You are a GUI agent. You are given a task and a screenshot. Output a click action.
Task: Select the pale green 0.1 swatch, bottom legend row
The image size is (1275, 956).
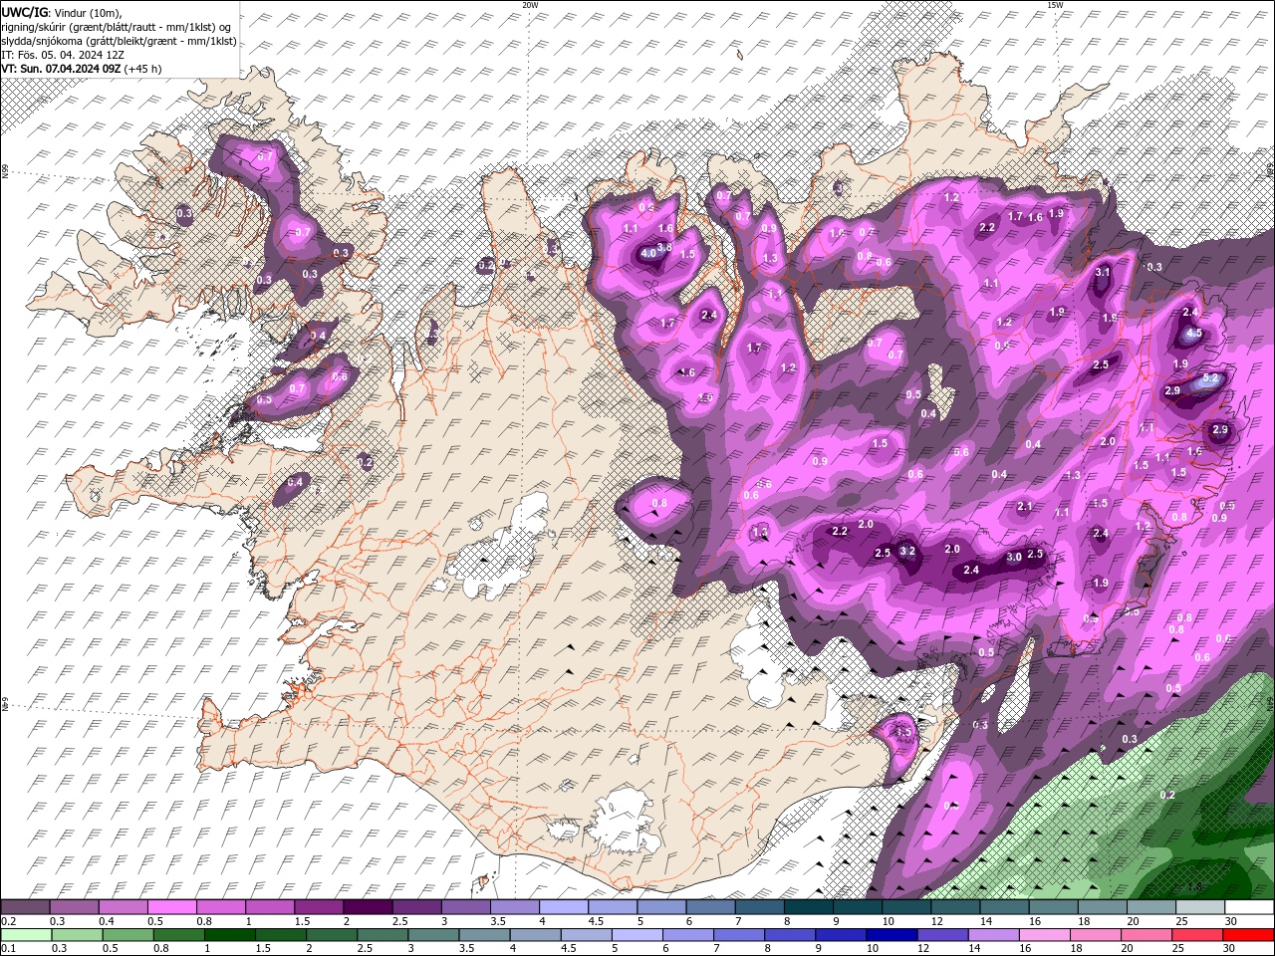26,934
